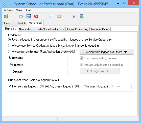Open the Event Processing sub-tab
The width and height of the screenshot is (141, 123).
click(78, 29)
